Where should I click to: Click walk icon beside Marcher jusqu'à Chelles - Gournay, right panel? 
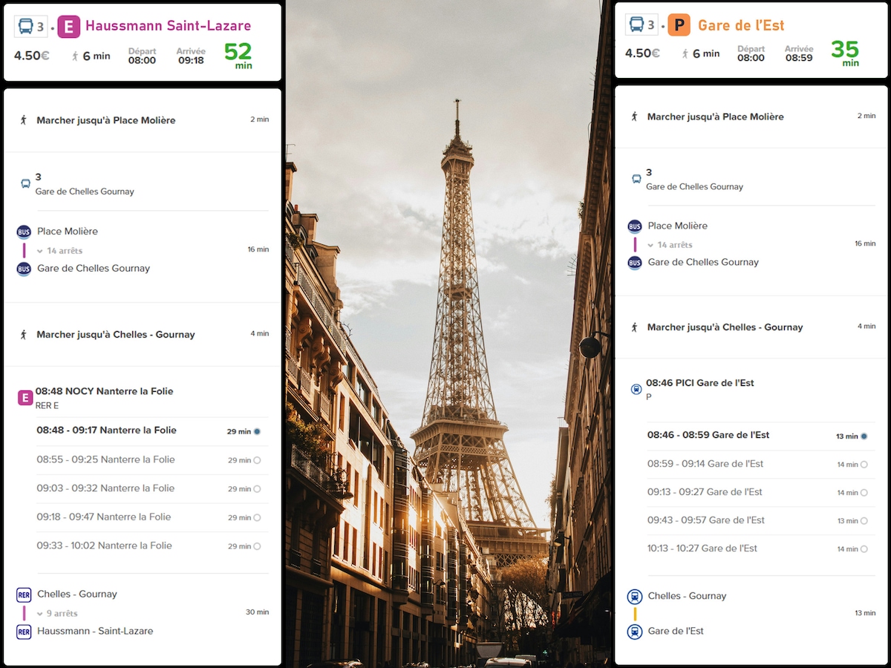coord(634,327)
